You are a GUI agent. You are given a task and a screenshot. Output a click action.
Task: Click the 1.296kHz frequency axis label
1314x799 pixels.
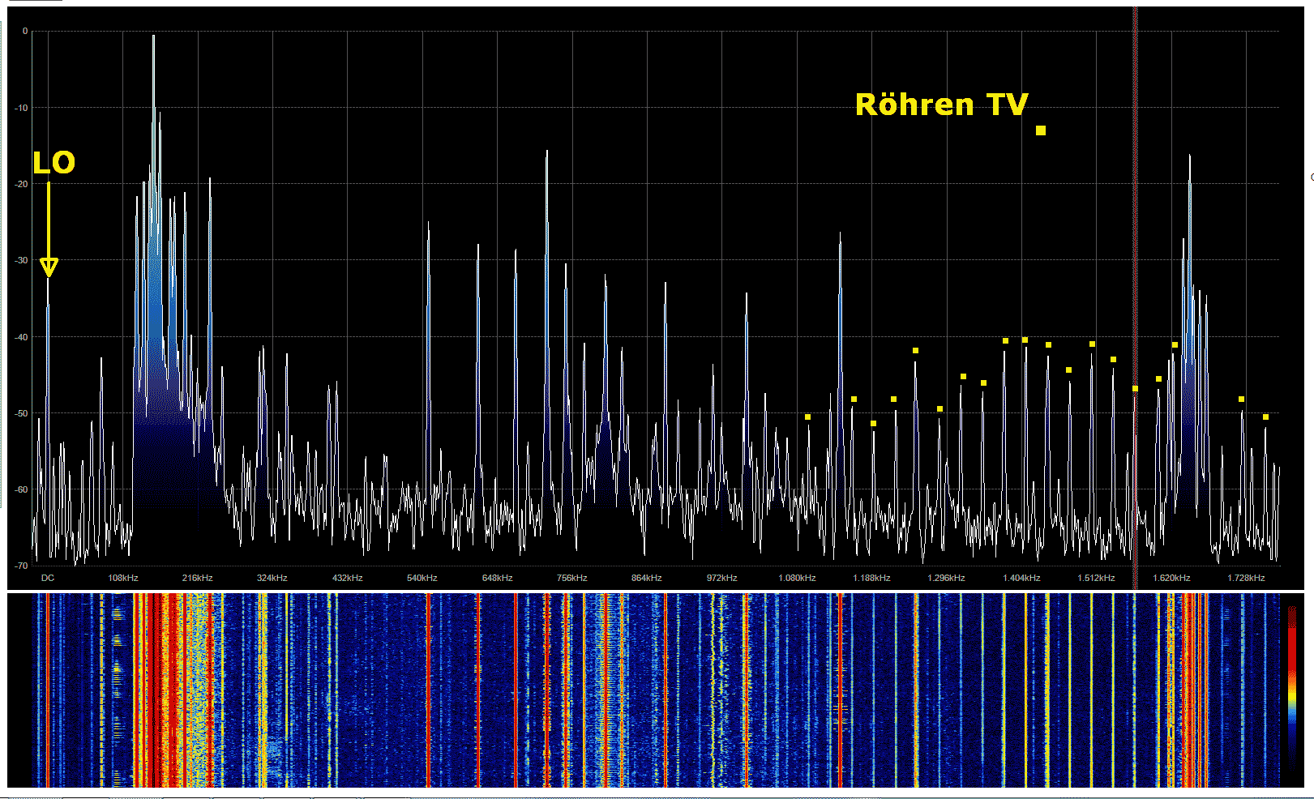[x=946, y=578]
